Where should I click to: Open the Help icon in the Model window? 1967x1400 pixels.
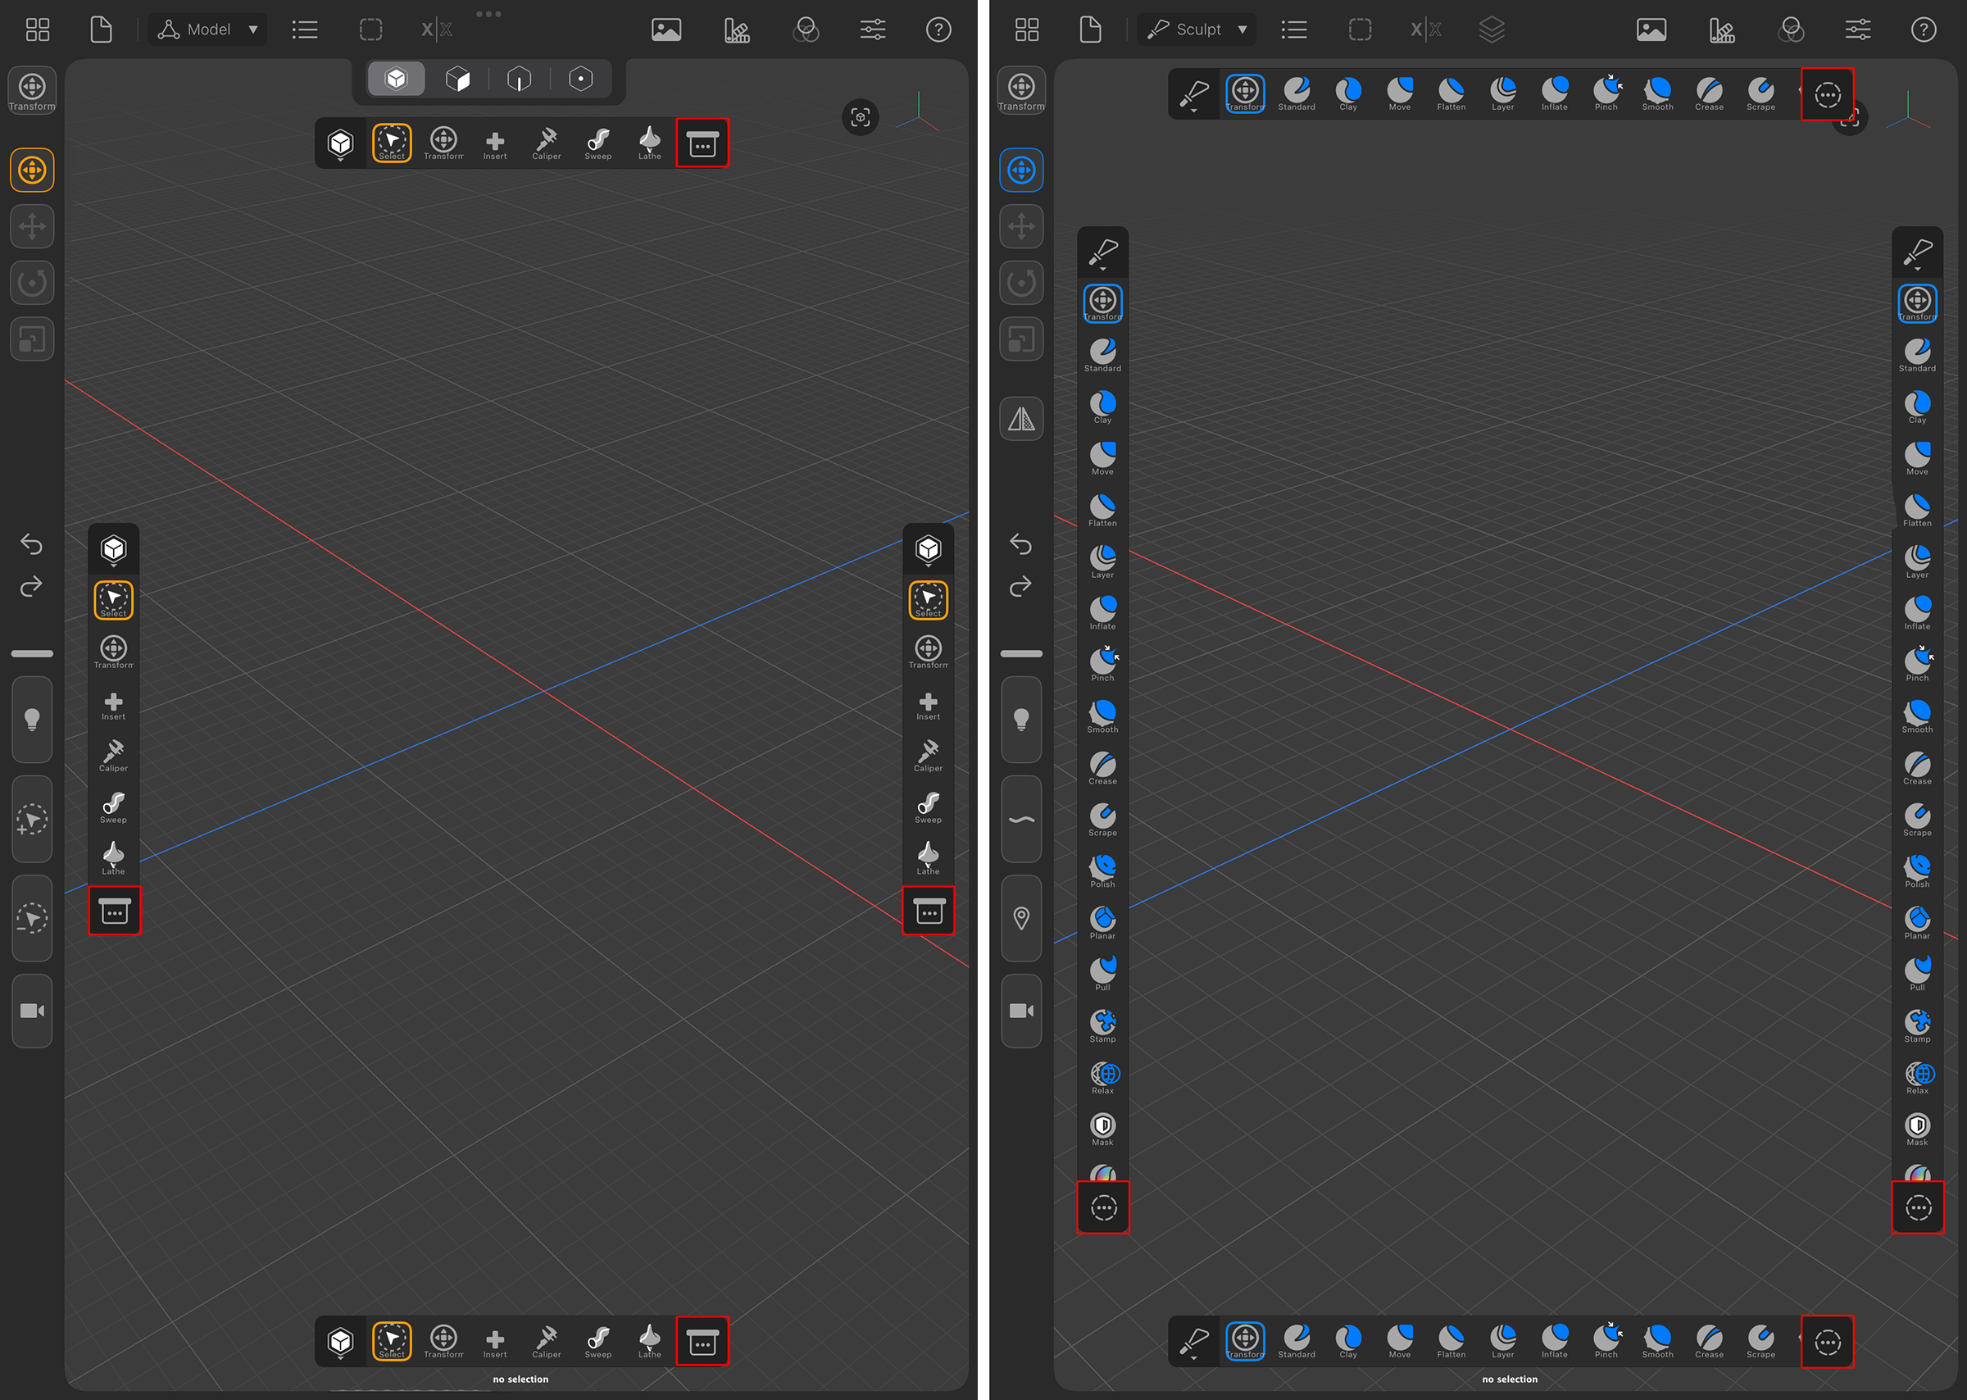point(938,30)
